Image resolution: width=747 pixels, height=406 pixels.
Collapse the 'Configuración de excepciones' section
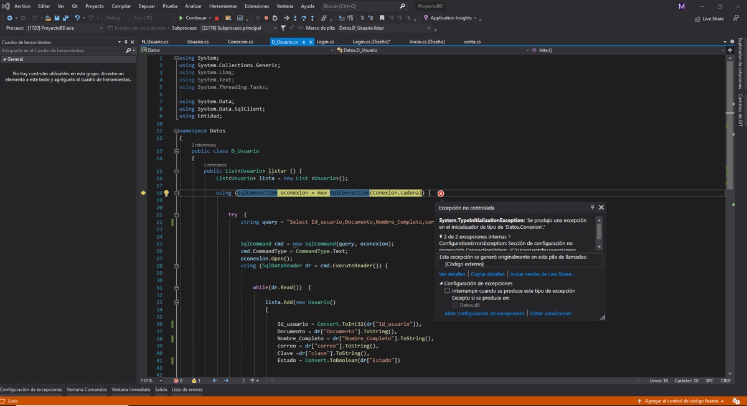click(441, 284)
